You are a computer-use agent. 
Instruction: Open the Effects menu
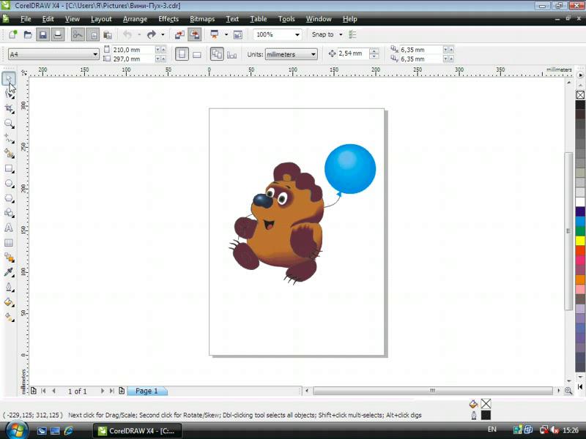click(x=168, y=19)
